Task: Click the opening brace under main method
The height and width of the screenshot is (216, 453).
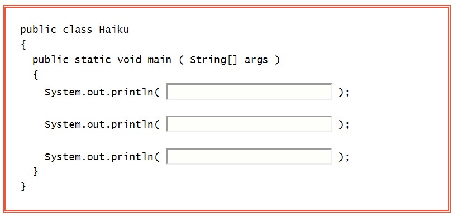Action: (36, 75)
